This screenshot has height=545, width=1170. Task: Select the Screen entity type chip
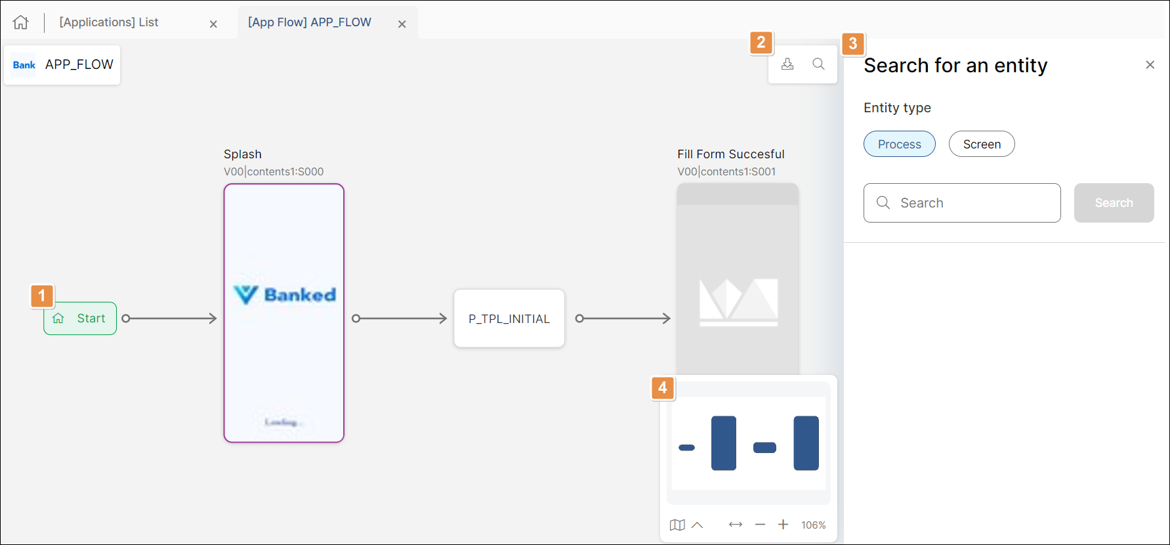[x=982, y=144]
